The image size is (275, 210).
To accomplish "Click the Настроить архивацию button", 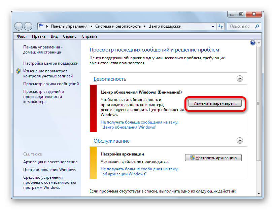I will pyautogui.click(x=213, y=157).
